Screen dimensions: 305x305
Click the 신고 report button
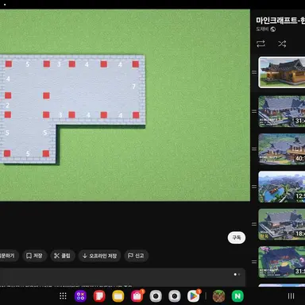pyautogui.click(x=136, y=256)
